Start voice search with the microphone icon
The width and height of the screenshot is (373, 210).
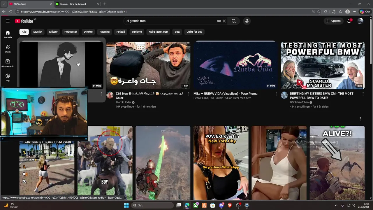tap(247, 21)
